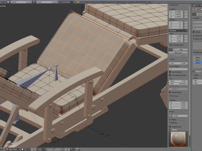The image size is (202, 151).
Task: Click the Lock to Object cube icon
Action: pos(170,69)
